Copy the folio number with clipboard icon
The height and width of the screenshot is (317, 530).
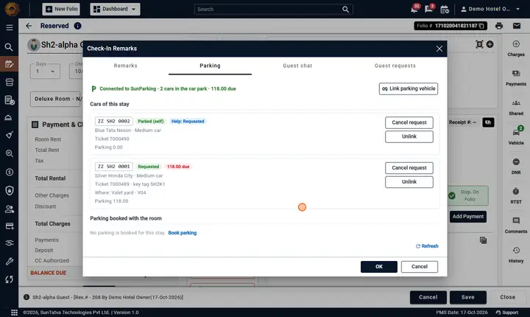[481, 26]
